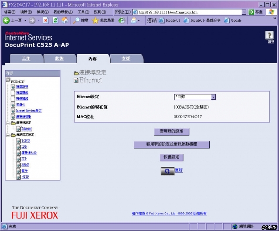Open the SNMP link in the tree
Image resolution: width=279 pixels, height=231 pixels.
tap(25, 165)
